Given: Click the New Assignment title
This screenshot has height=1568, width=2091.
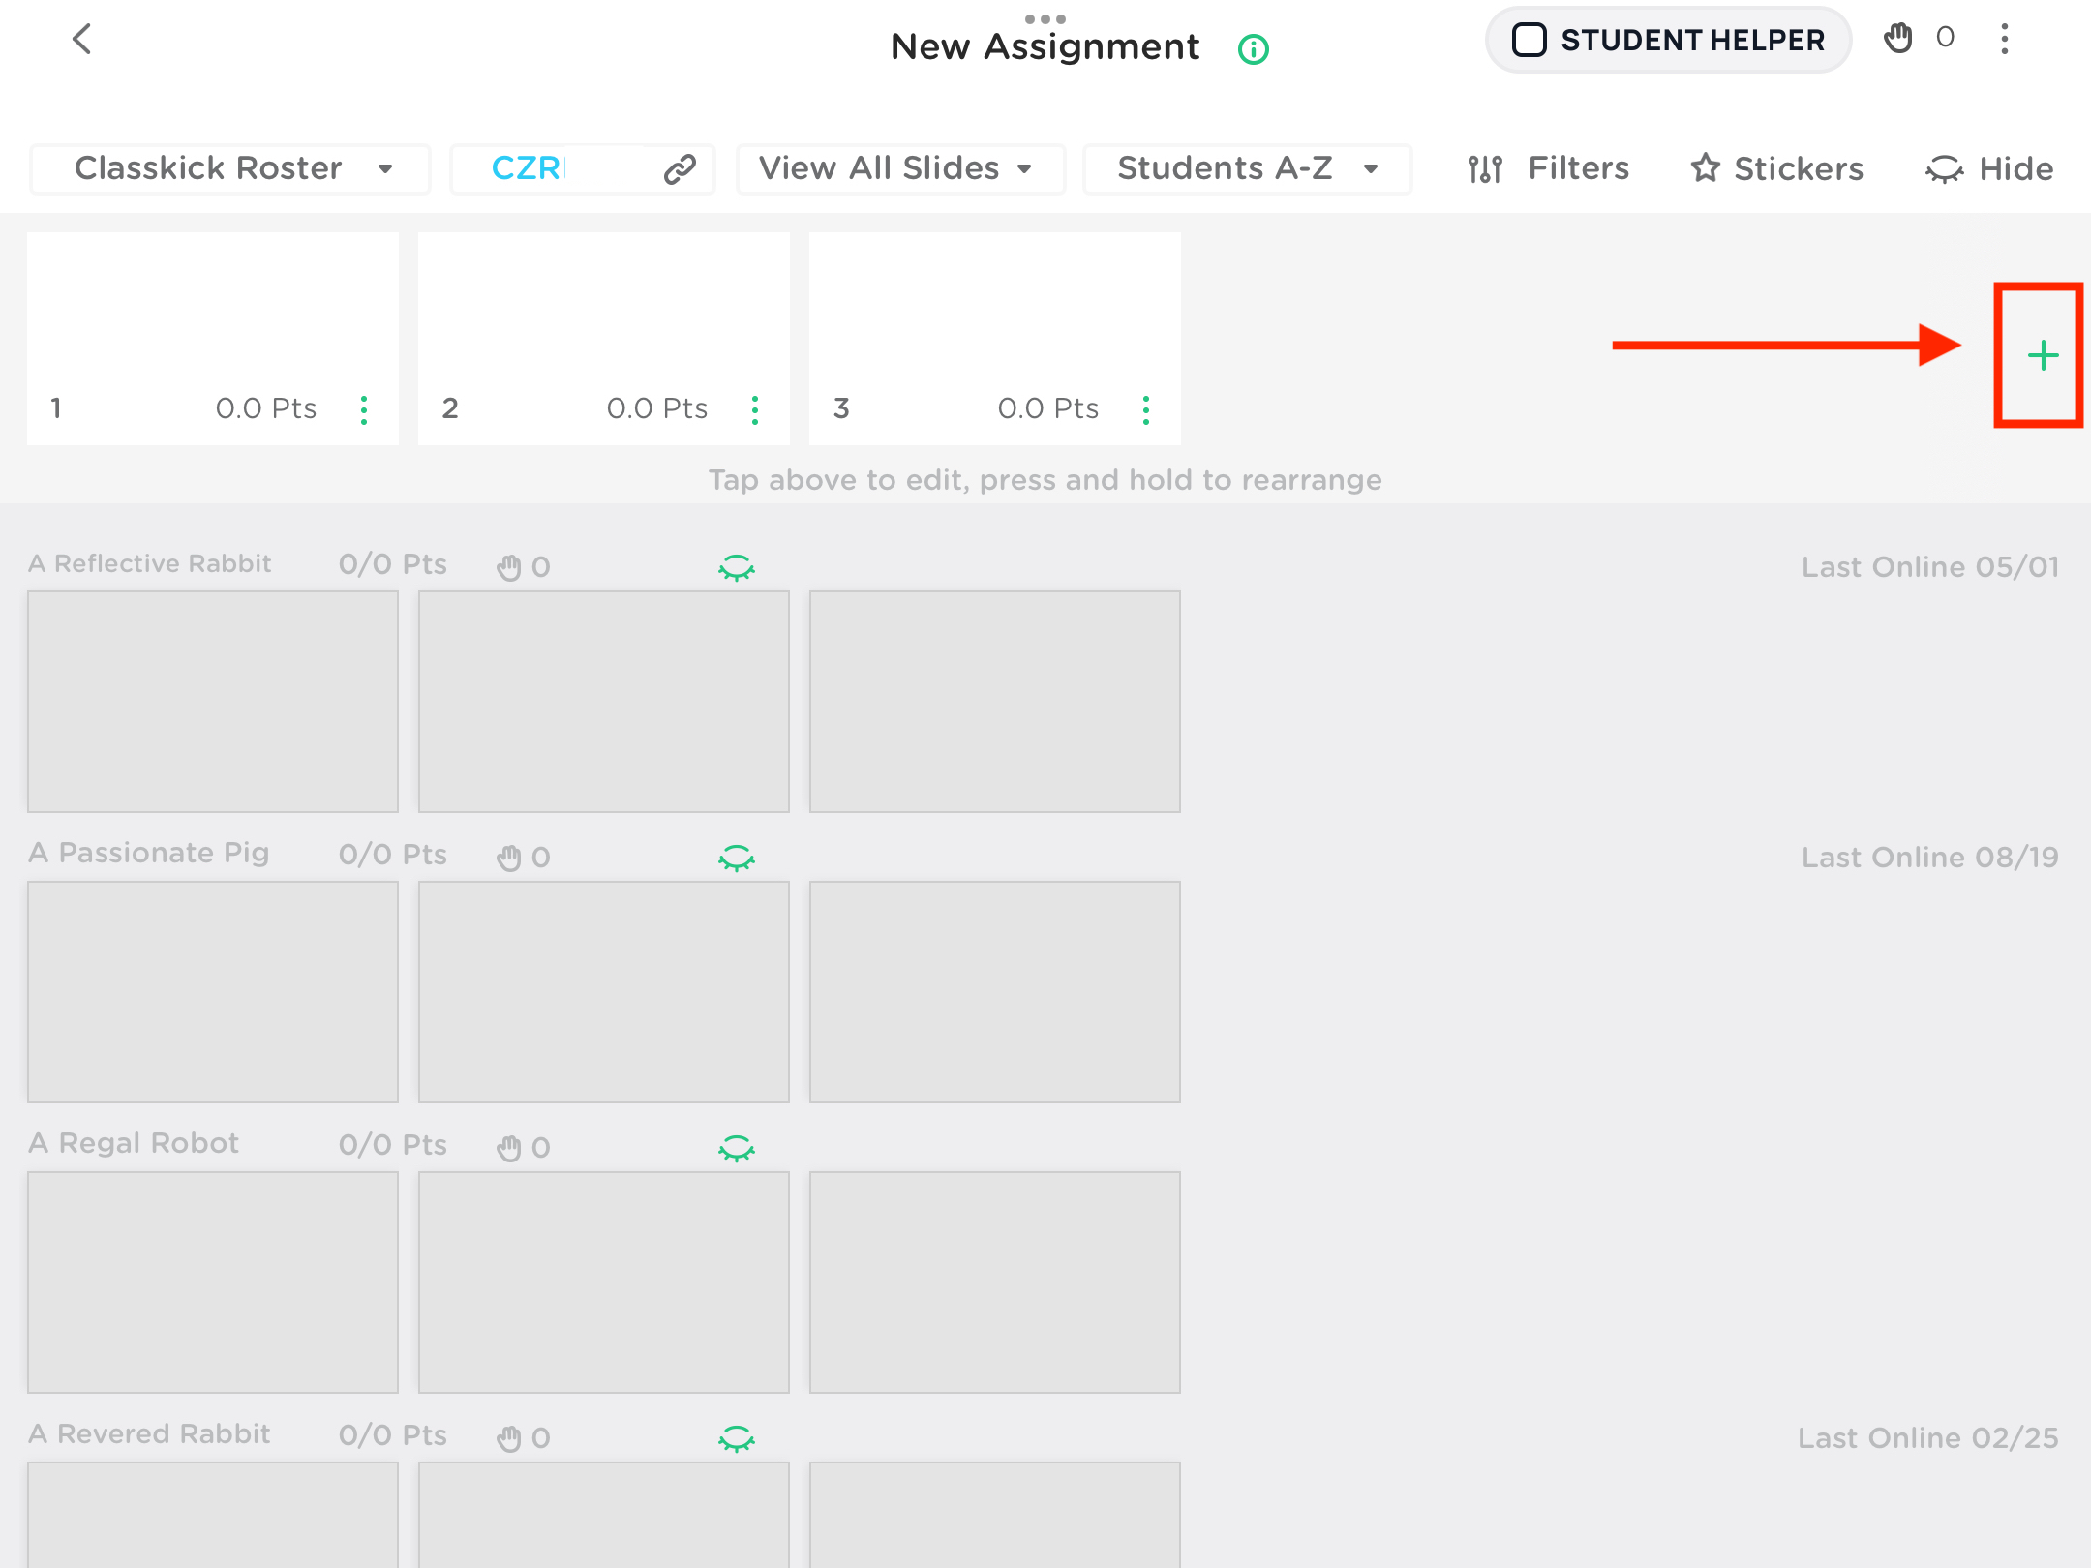Looking at the screenshot, I should [1045, 46].
